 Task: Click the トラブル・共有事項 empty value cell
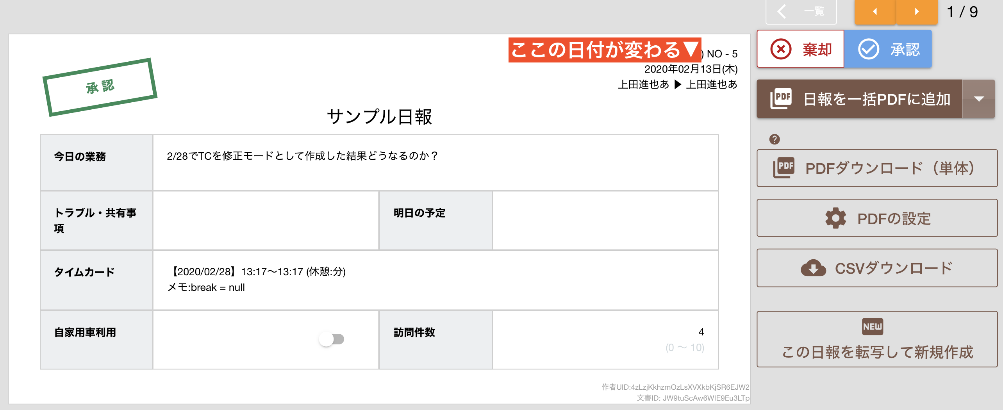(x=266, y=221)
